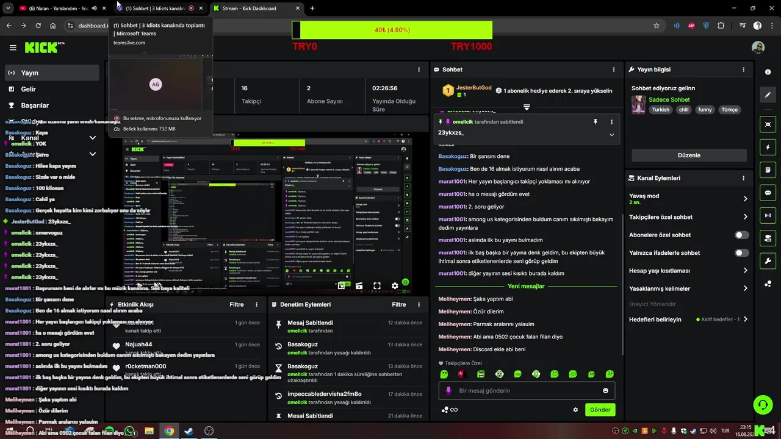Insert the first green emote in emote row
This screenshot has height=439, width=781.
[444, 374]
